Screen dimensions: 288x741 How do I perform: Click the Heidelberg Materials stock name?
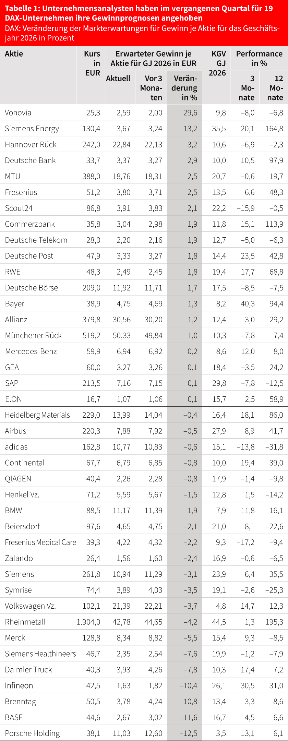click(x=37, y=415)
